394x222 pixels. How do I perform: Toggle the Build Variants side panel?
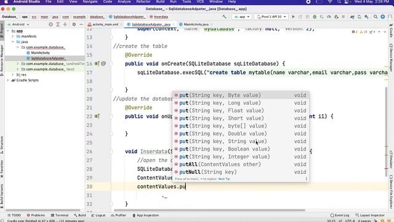click(x=2, y=196)
